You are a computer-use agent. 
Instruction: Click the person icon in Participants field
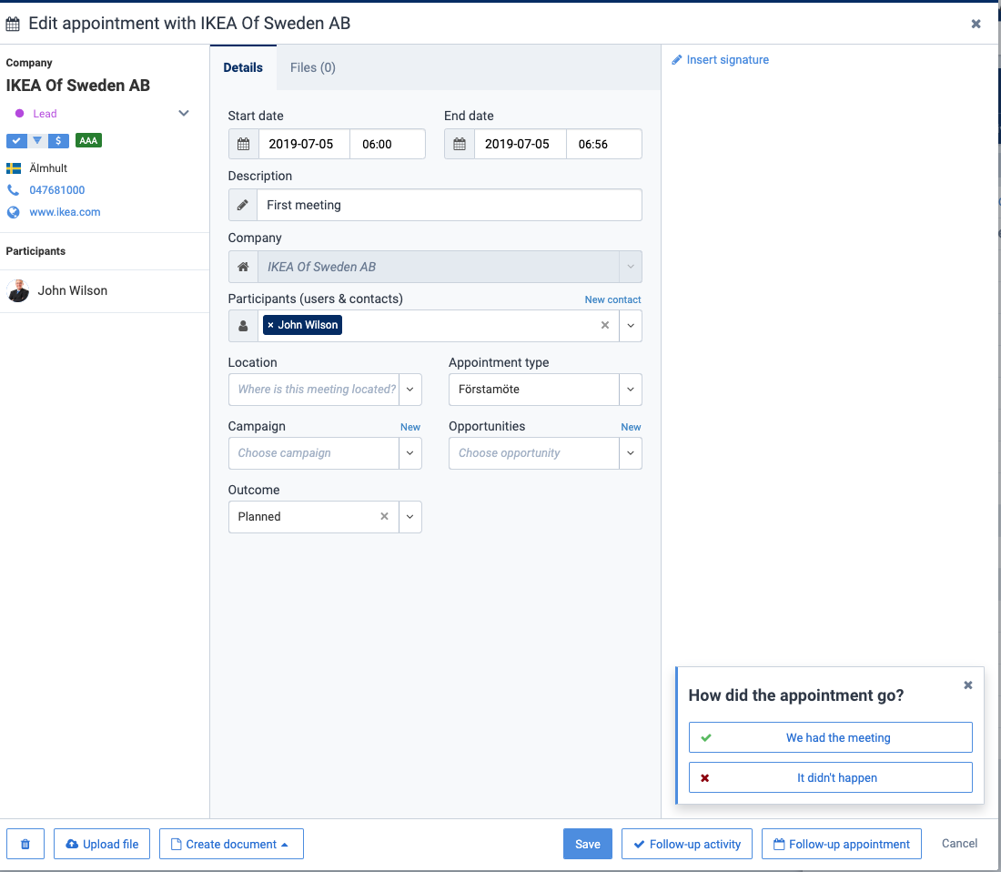click(243, 326)
